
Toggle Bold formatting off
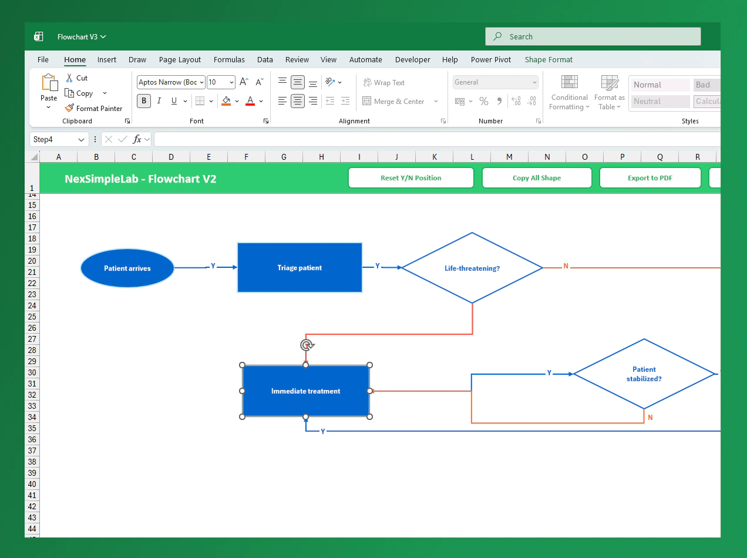click(x=144, y=101)
